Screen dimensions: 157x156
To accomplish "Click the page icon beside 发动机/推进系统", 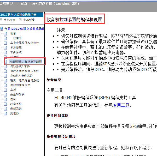I will click(5, 76).
